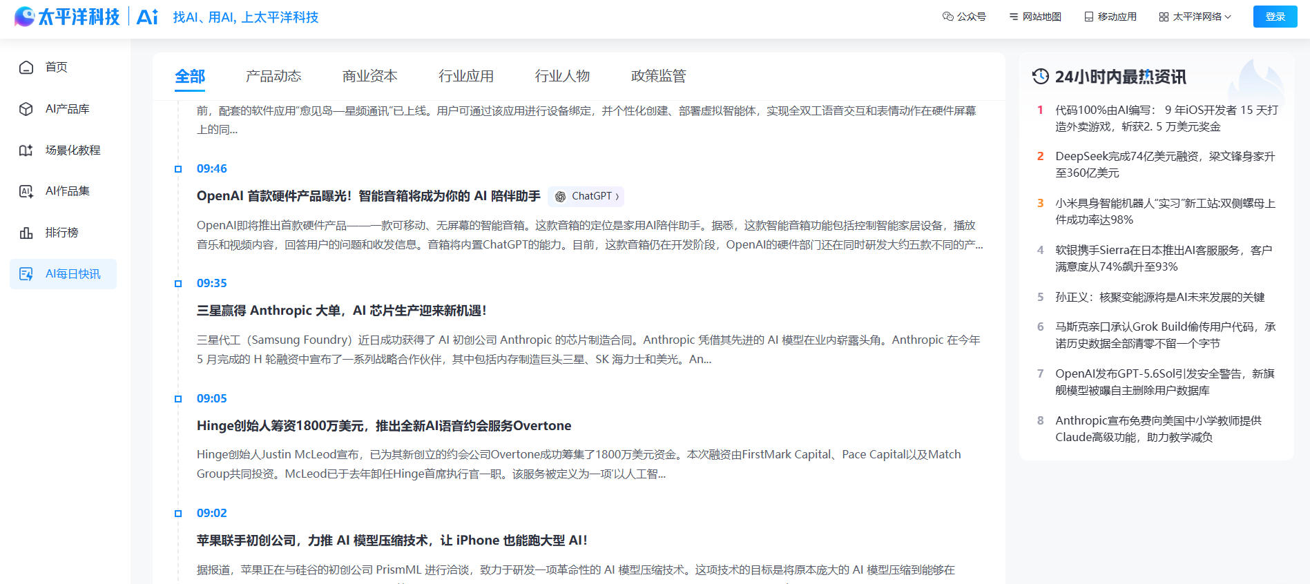Open 排行榜 in the sidebar

(x=64, y=233)
